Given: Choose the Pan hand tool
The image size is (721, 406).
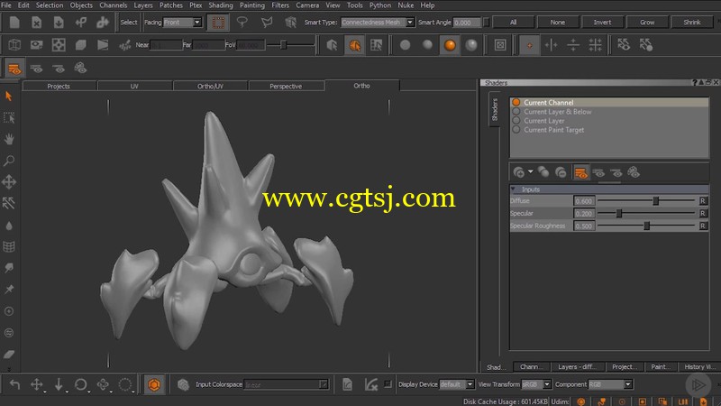Looking at the screenshot, I should [x=9, y=139].
